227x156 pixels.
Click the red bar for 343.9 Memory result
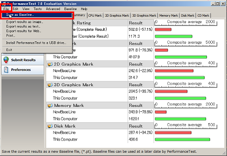161,112
